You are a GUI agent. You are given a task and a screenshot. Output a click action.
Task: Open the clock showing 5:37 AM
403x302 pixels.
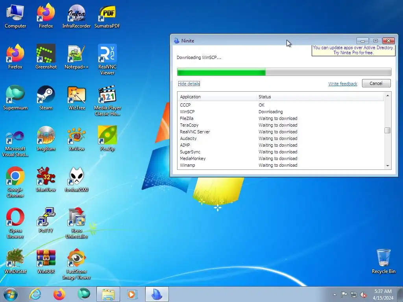click(383, 295)
